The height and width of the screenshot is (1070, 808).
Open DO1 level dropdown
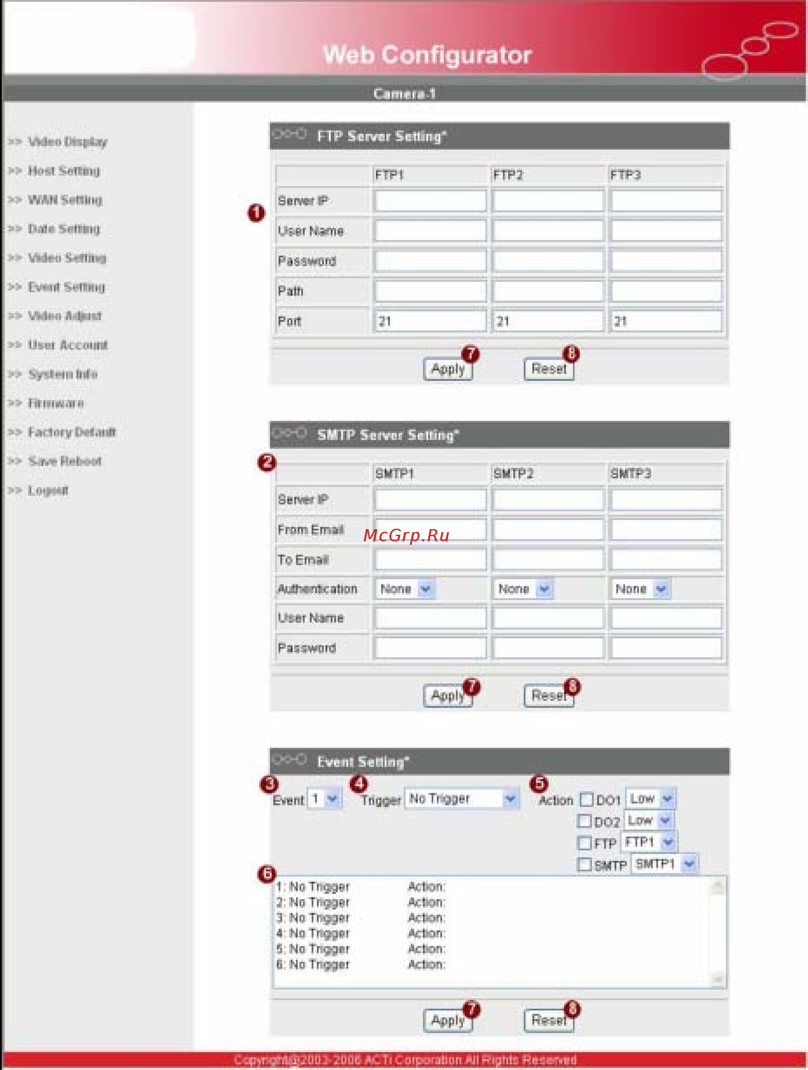[x=651, y=799]
